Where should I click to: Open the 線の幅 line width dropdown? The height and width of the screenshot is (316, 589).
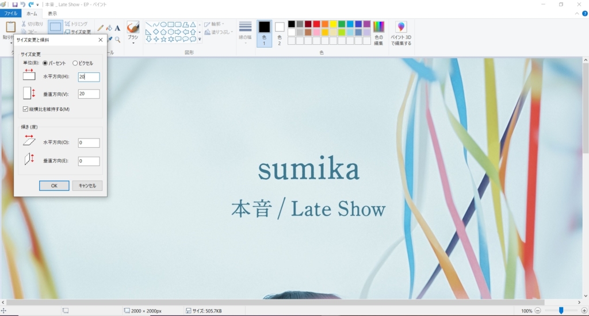pyautogui.click(x=245, y=32)
